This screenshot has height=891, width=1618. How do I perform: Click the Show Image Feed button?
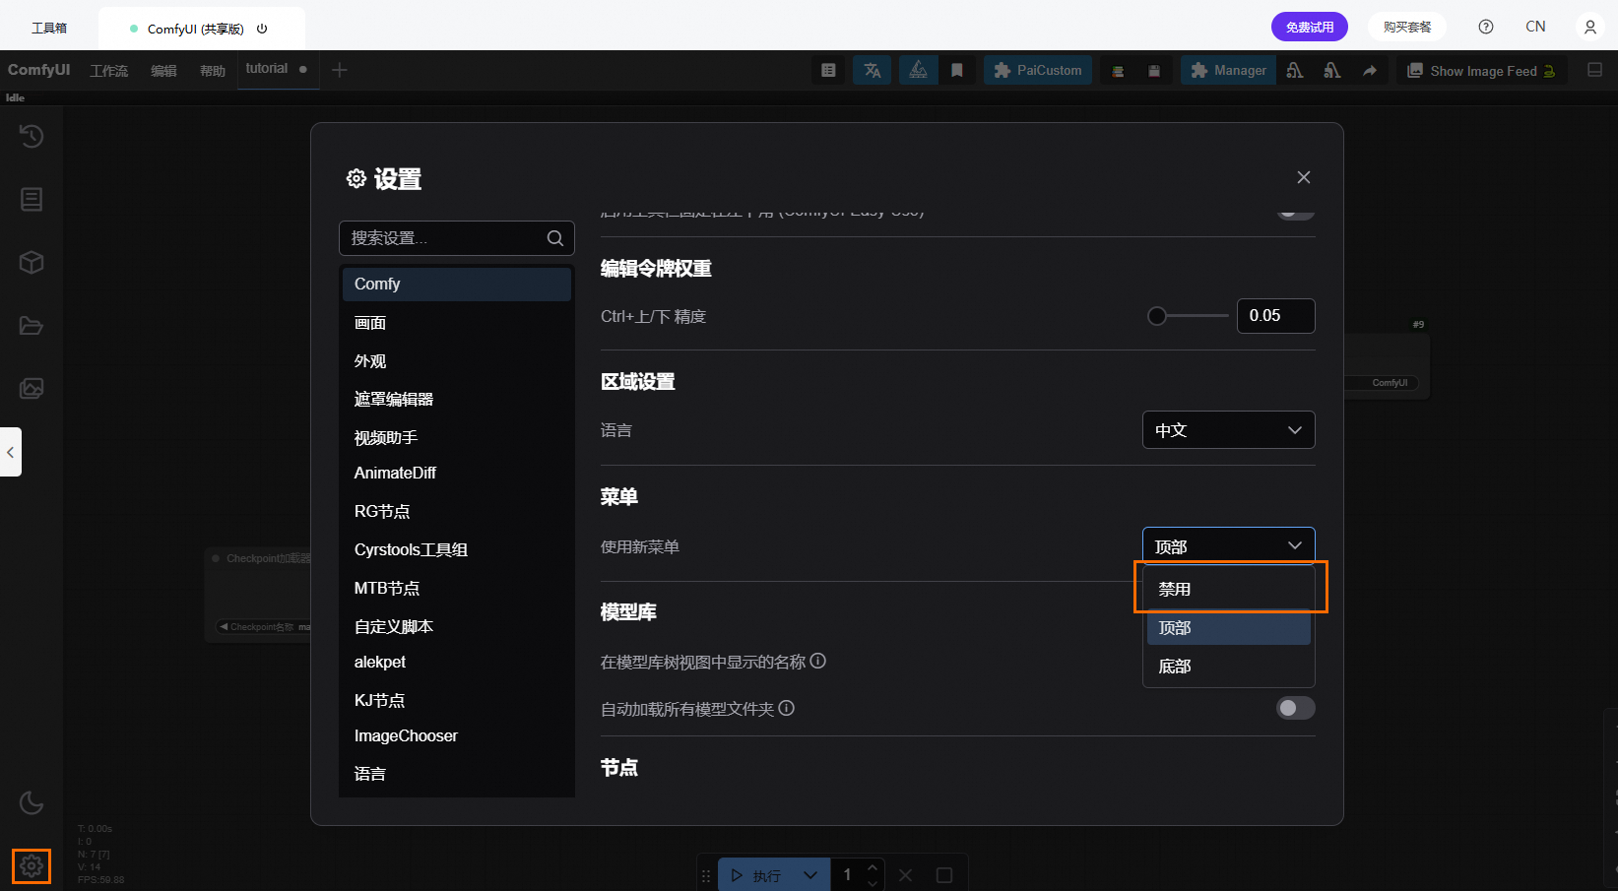point(1481,70)
